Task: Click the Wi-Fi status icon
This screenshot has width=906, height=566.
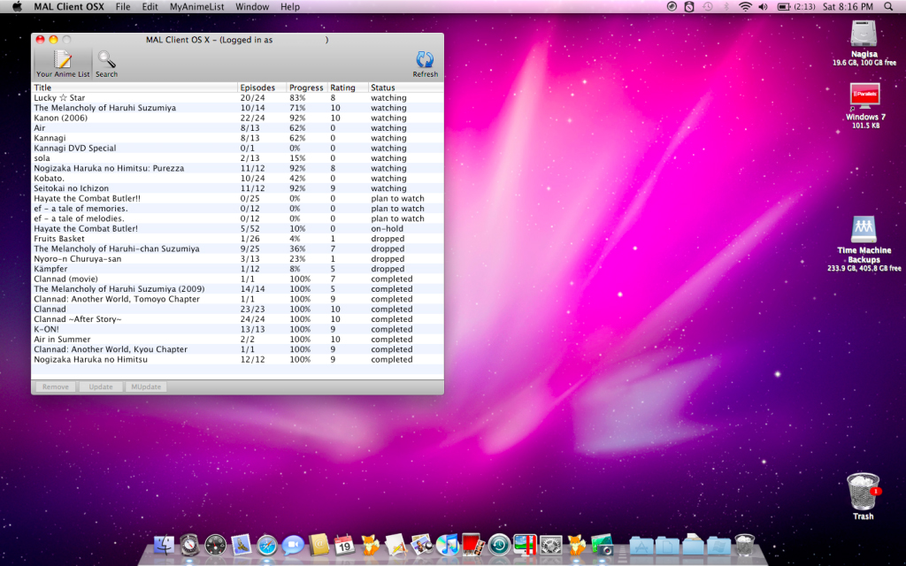Action: click(x=745, y=7)
